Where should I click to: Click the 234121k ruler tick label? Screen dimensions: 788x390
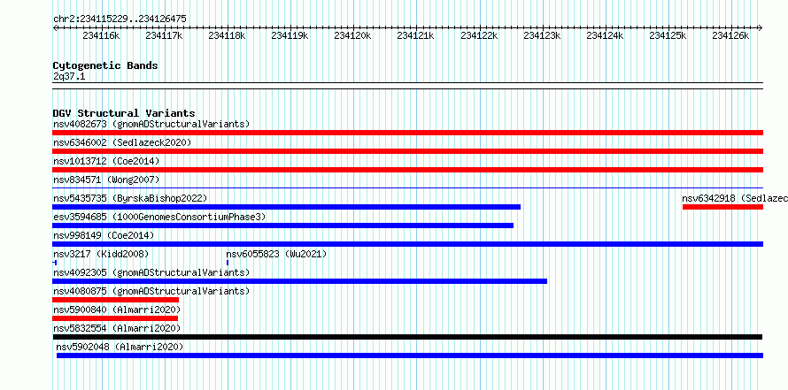(x=415, y=35)
